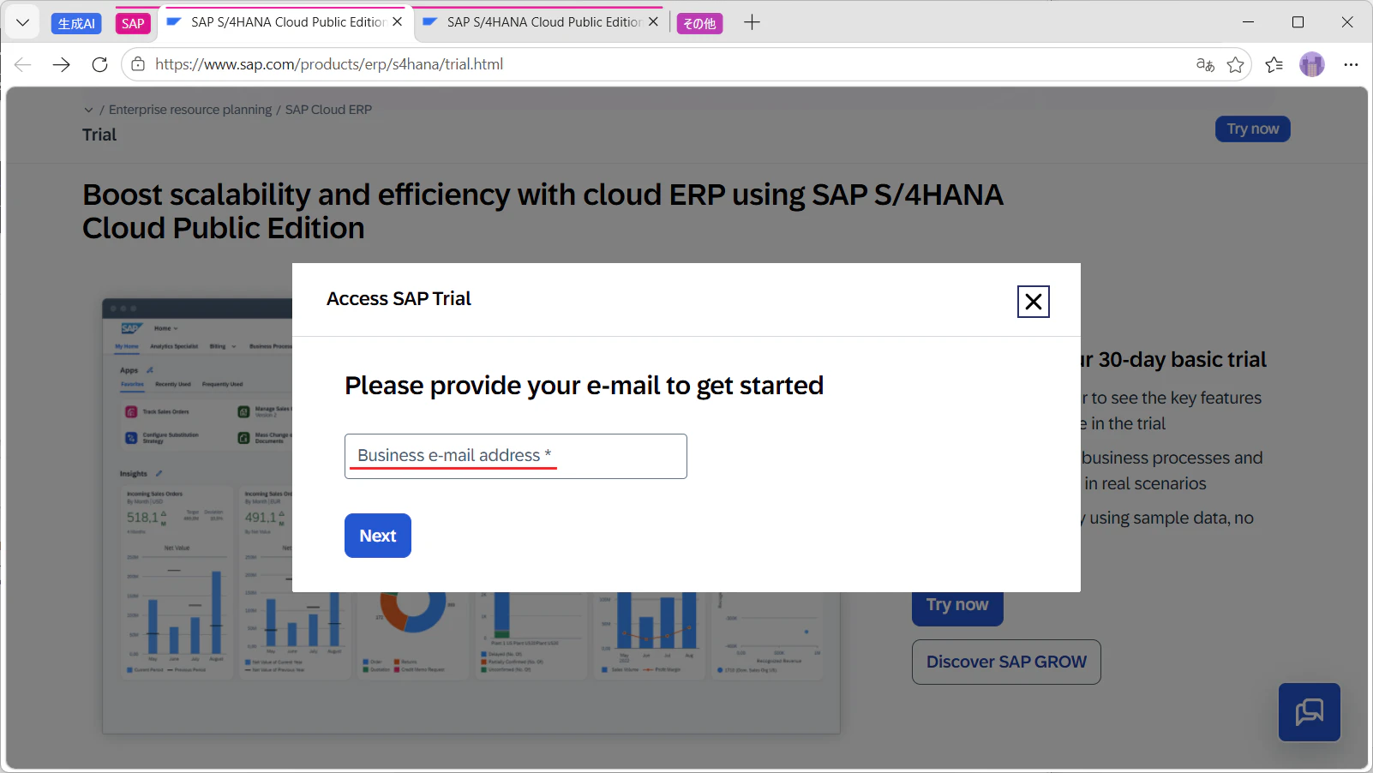Click the Next button

tap(378, 536)
